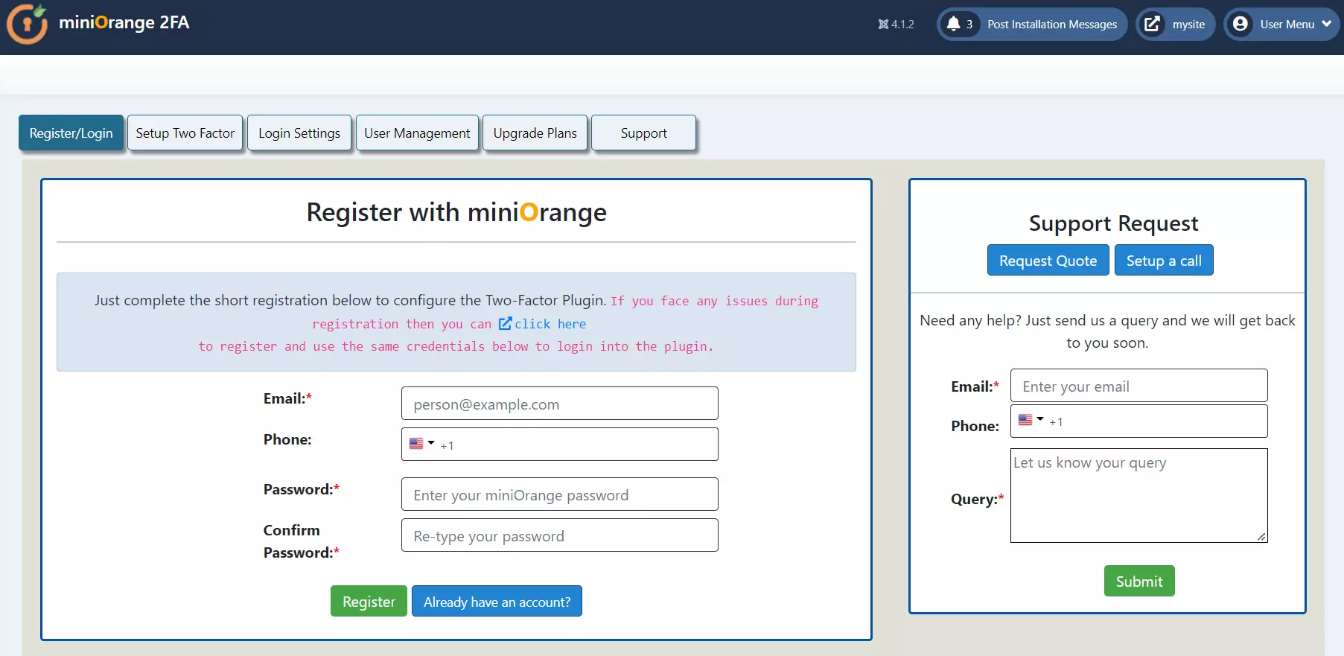
Task: Open country code dropdown arrow in registration Phone
Action: 431,443
